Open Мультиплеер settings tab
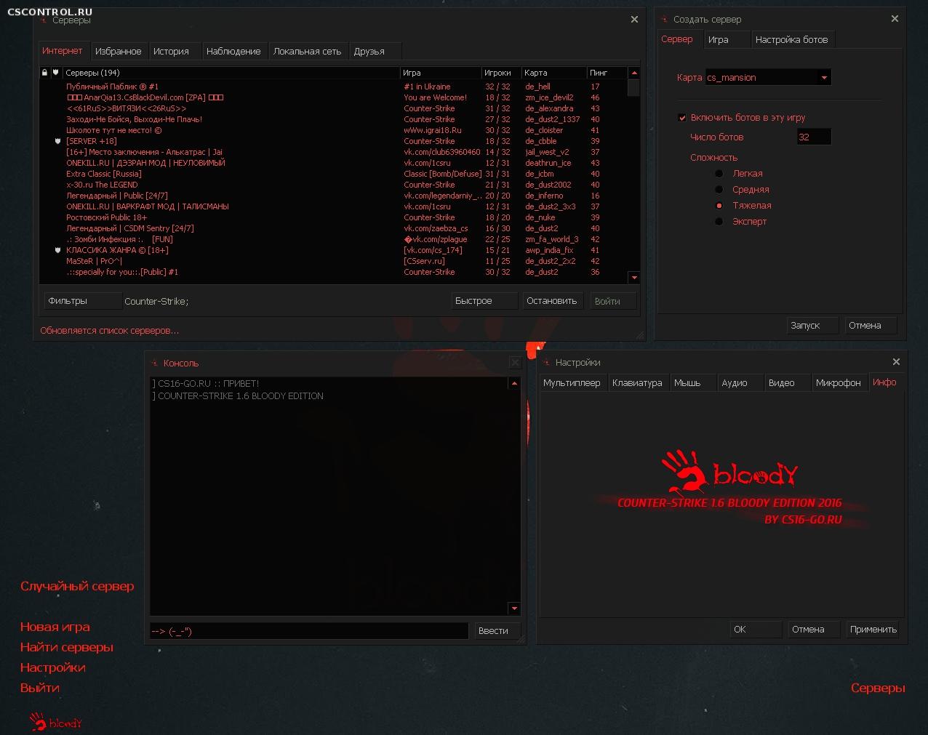 (572, 383)
